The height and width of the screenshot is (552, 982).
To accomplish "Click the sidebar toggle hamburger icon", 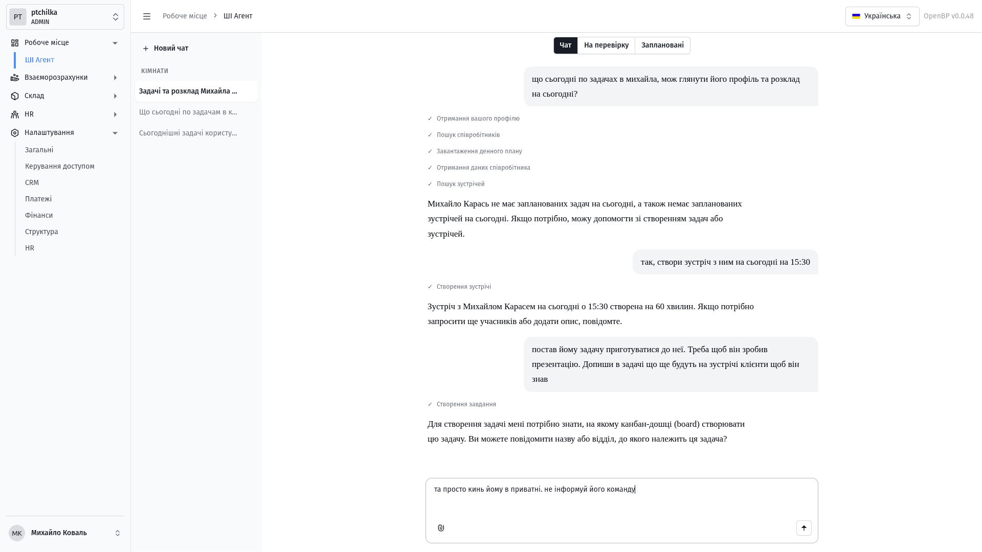I will click(147, 16).
